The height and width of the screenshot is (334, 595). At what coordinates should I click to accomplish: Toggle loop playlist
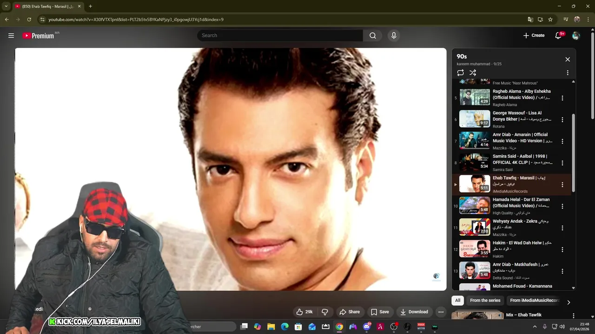pyautogui.click(x=460, y=73)
